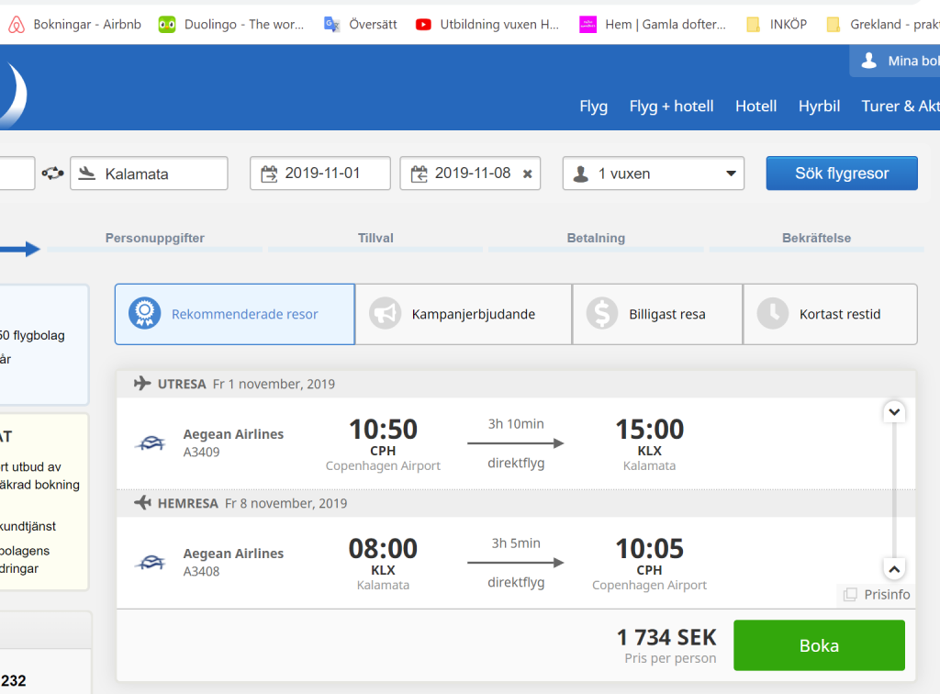Viewport: 940px width, 694px height.
Task: Open the 1 vuxen passenger dropdown
Action: (654, 173)
